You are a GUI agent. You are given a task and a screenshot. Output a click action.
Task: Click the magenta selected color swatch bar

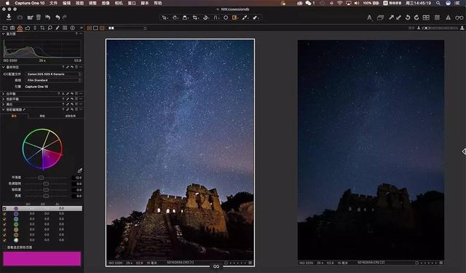(x=42, y=258)
